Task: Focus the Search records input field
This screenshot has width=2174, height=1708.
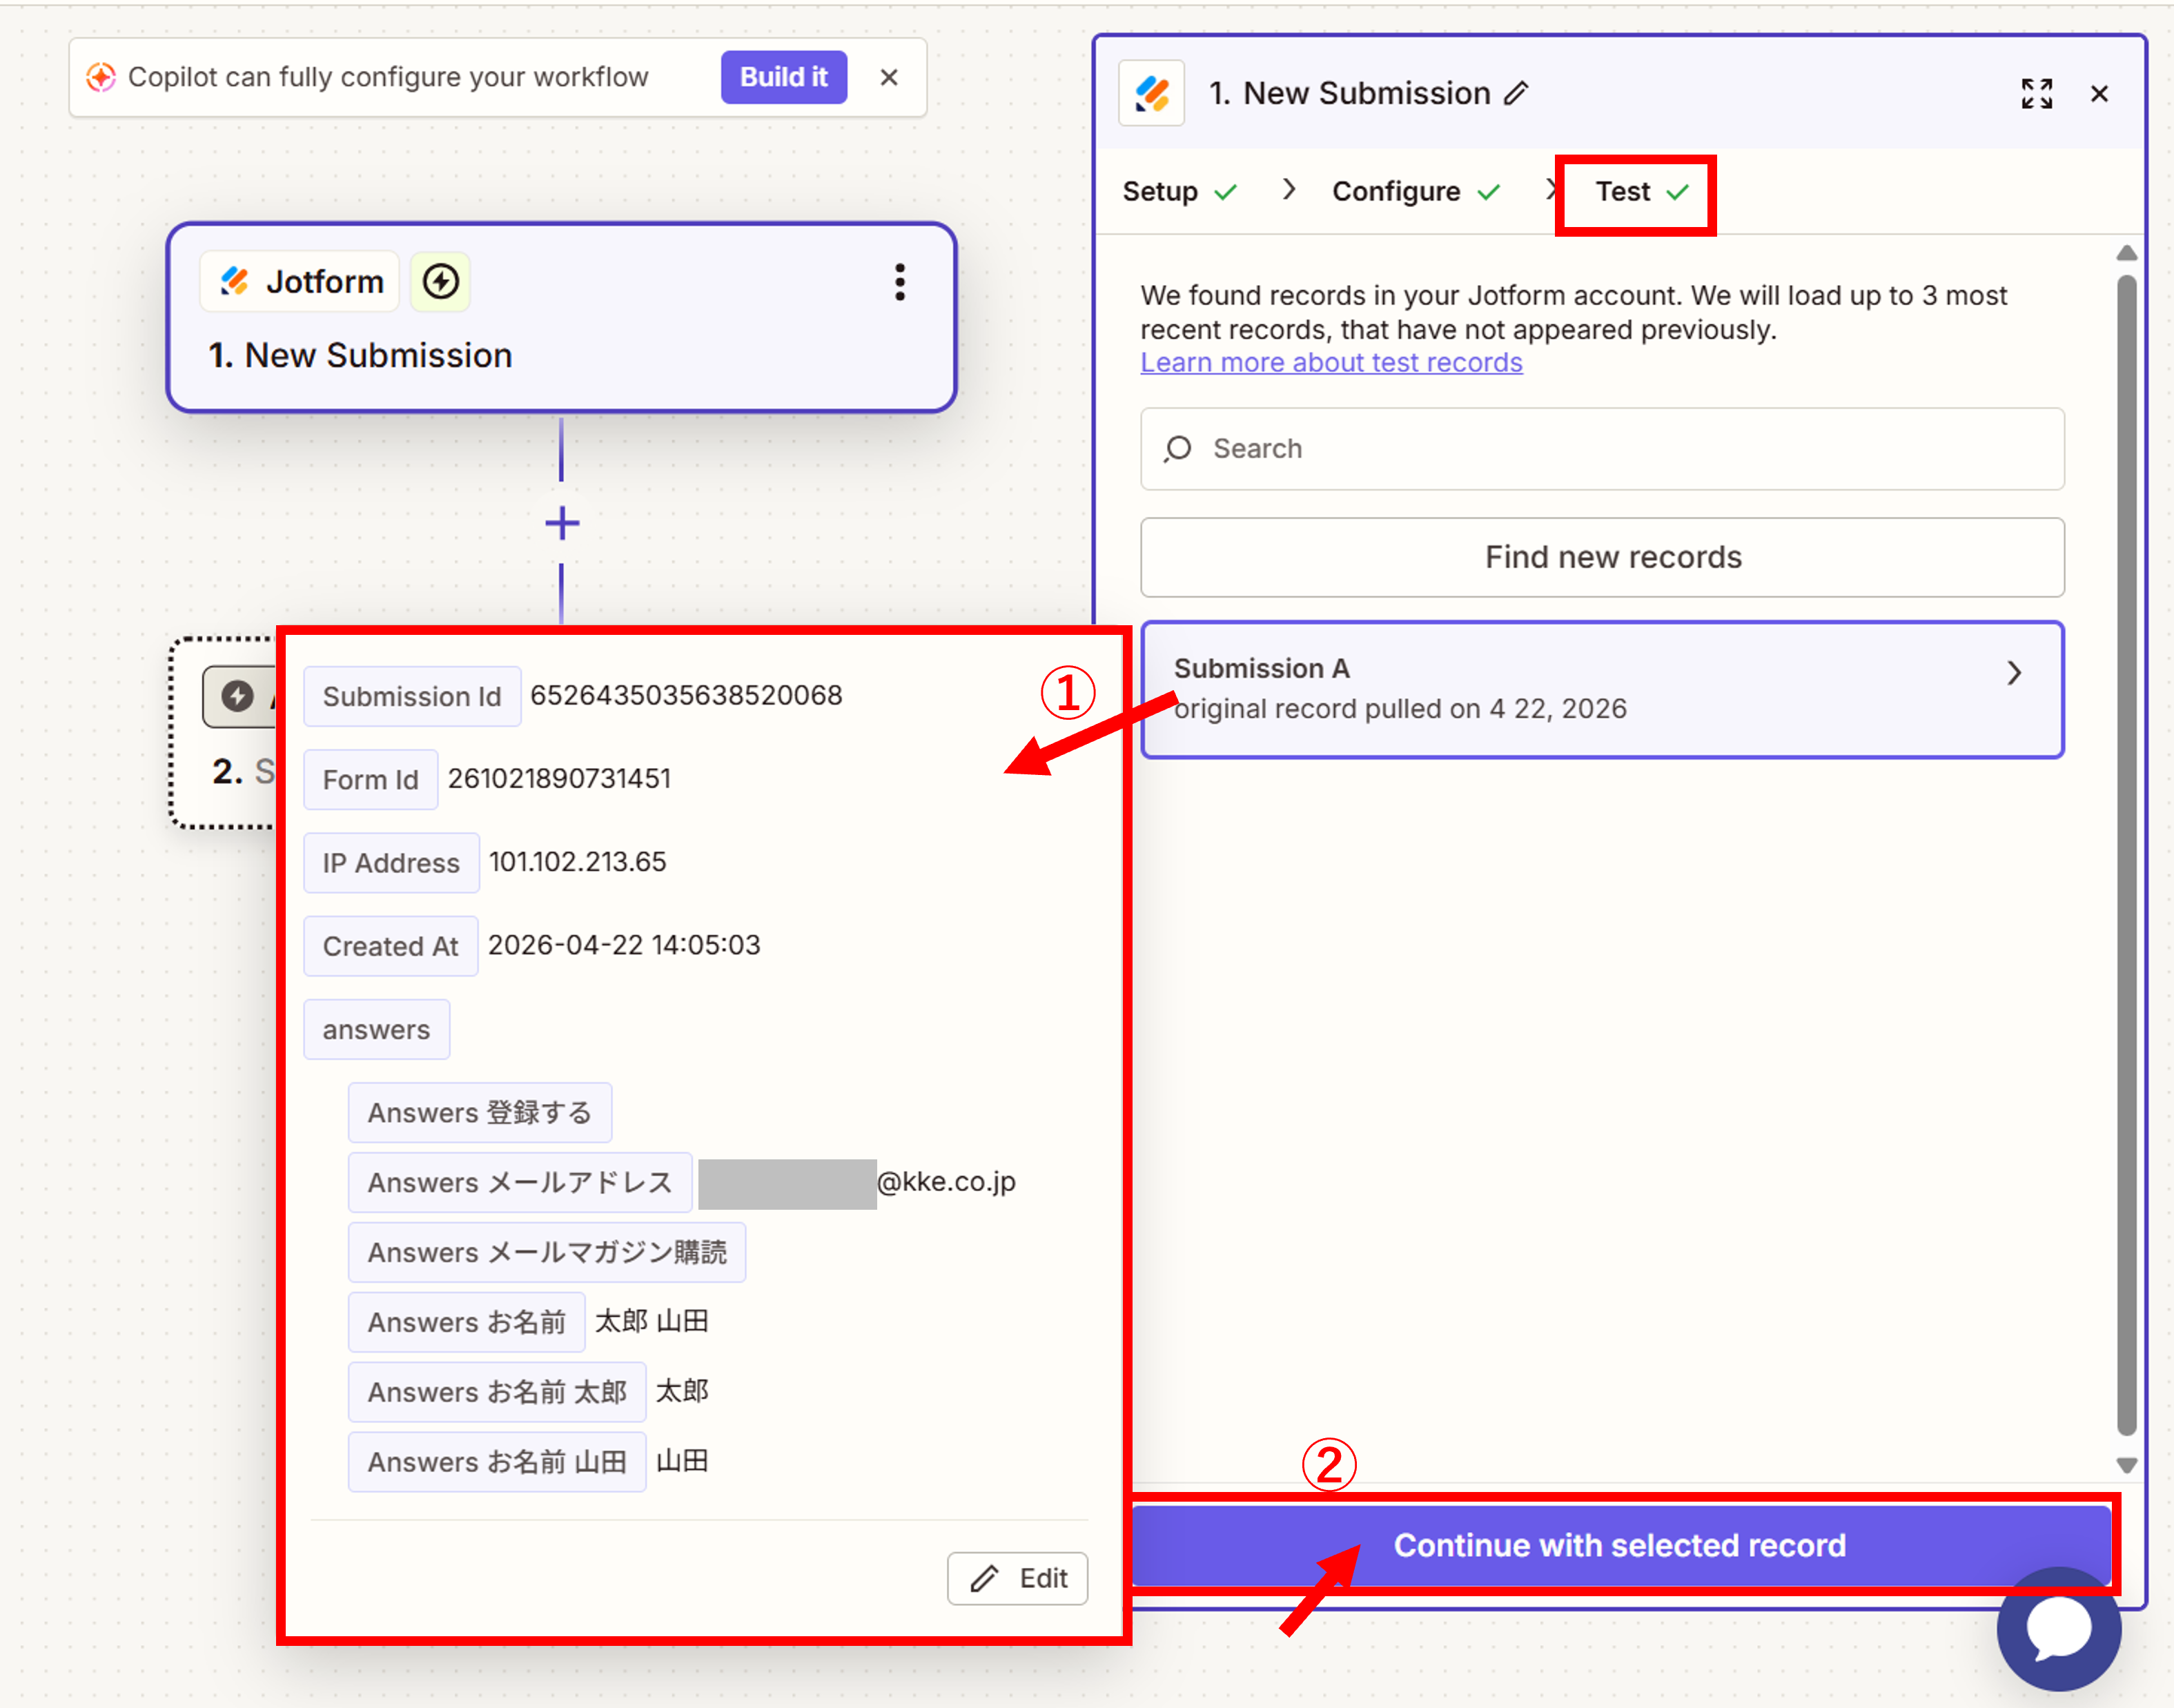Action: coord(1602,449)
